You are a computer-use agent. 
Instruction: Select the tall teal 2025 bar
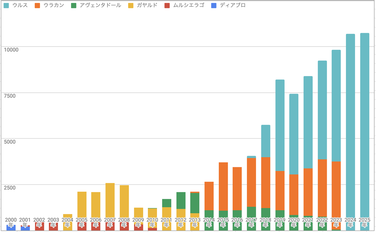(364, 125)
